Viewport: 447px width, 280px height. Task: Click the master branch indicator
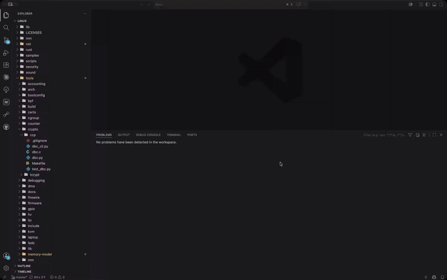click(19, 277)
